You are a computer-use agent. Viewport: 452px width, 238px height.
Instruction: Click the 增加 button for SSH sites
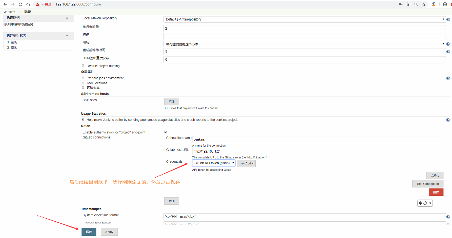[172, 102]
